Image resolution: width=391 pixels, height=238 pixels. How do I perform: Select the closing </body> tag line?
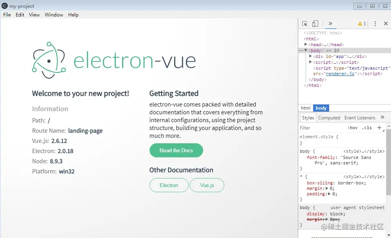[317, 79]
